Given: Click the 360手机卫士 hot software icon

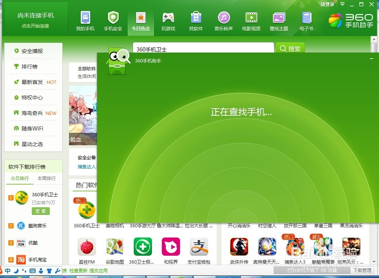Looking at the screenshot, I should point(86,210).
